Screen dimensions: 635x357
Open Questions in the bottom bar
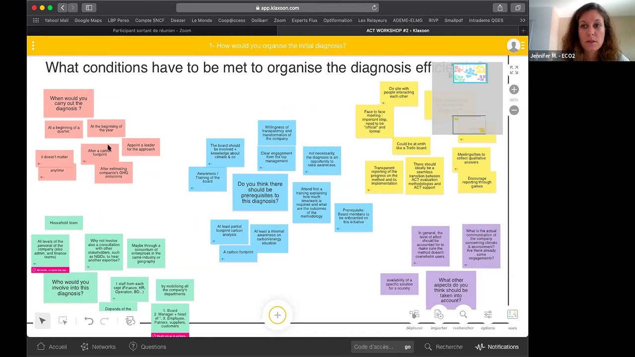click(147, 347)
